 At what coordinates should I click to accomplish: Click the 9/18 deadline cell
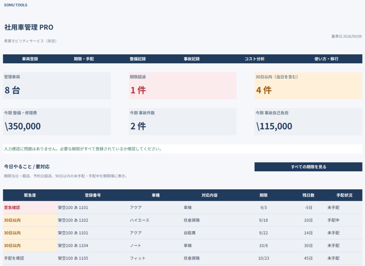coord(263,220)
